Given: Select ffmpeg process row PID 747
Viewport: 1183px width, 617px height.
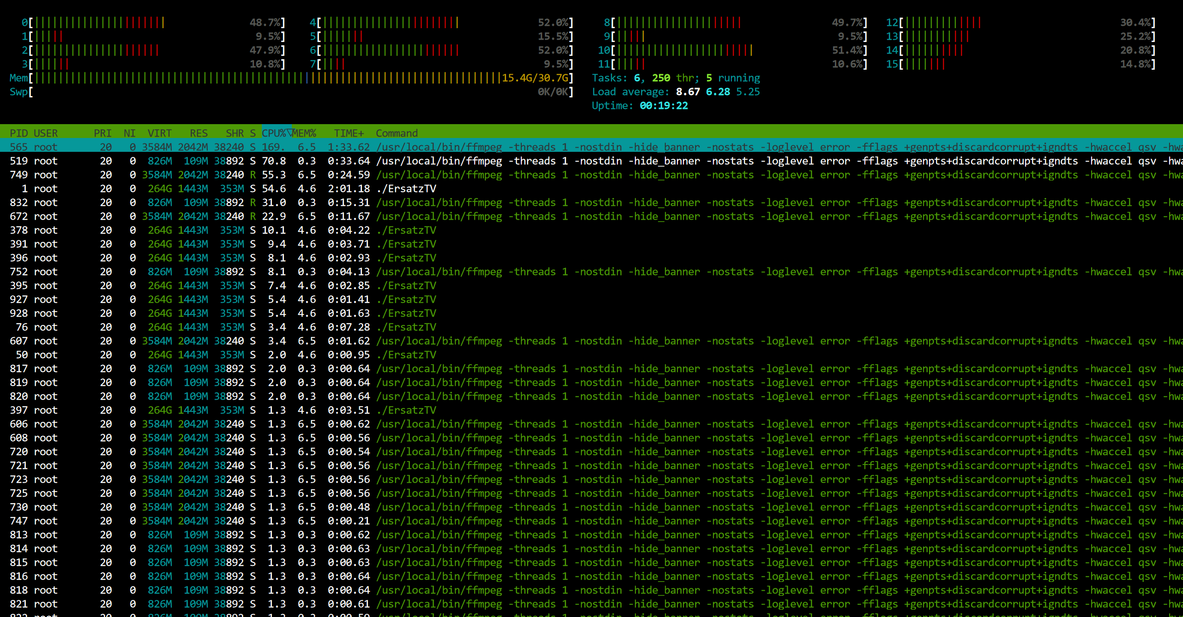Looking at the screenshot, I should point(591,521).
